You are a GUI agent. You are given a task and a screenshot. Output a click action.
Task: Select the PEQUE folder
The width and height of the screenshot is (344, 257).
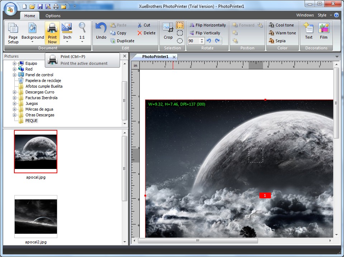click(x=32, y=121)
